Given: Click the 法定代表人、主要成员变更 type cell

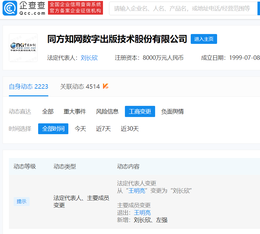Looking at the screenshot, I should pyautogui.click(x=81, y=202).
